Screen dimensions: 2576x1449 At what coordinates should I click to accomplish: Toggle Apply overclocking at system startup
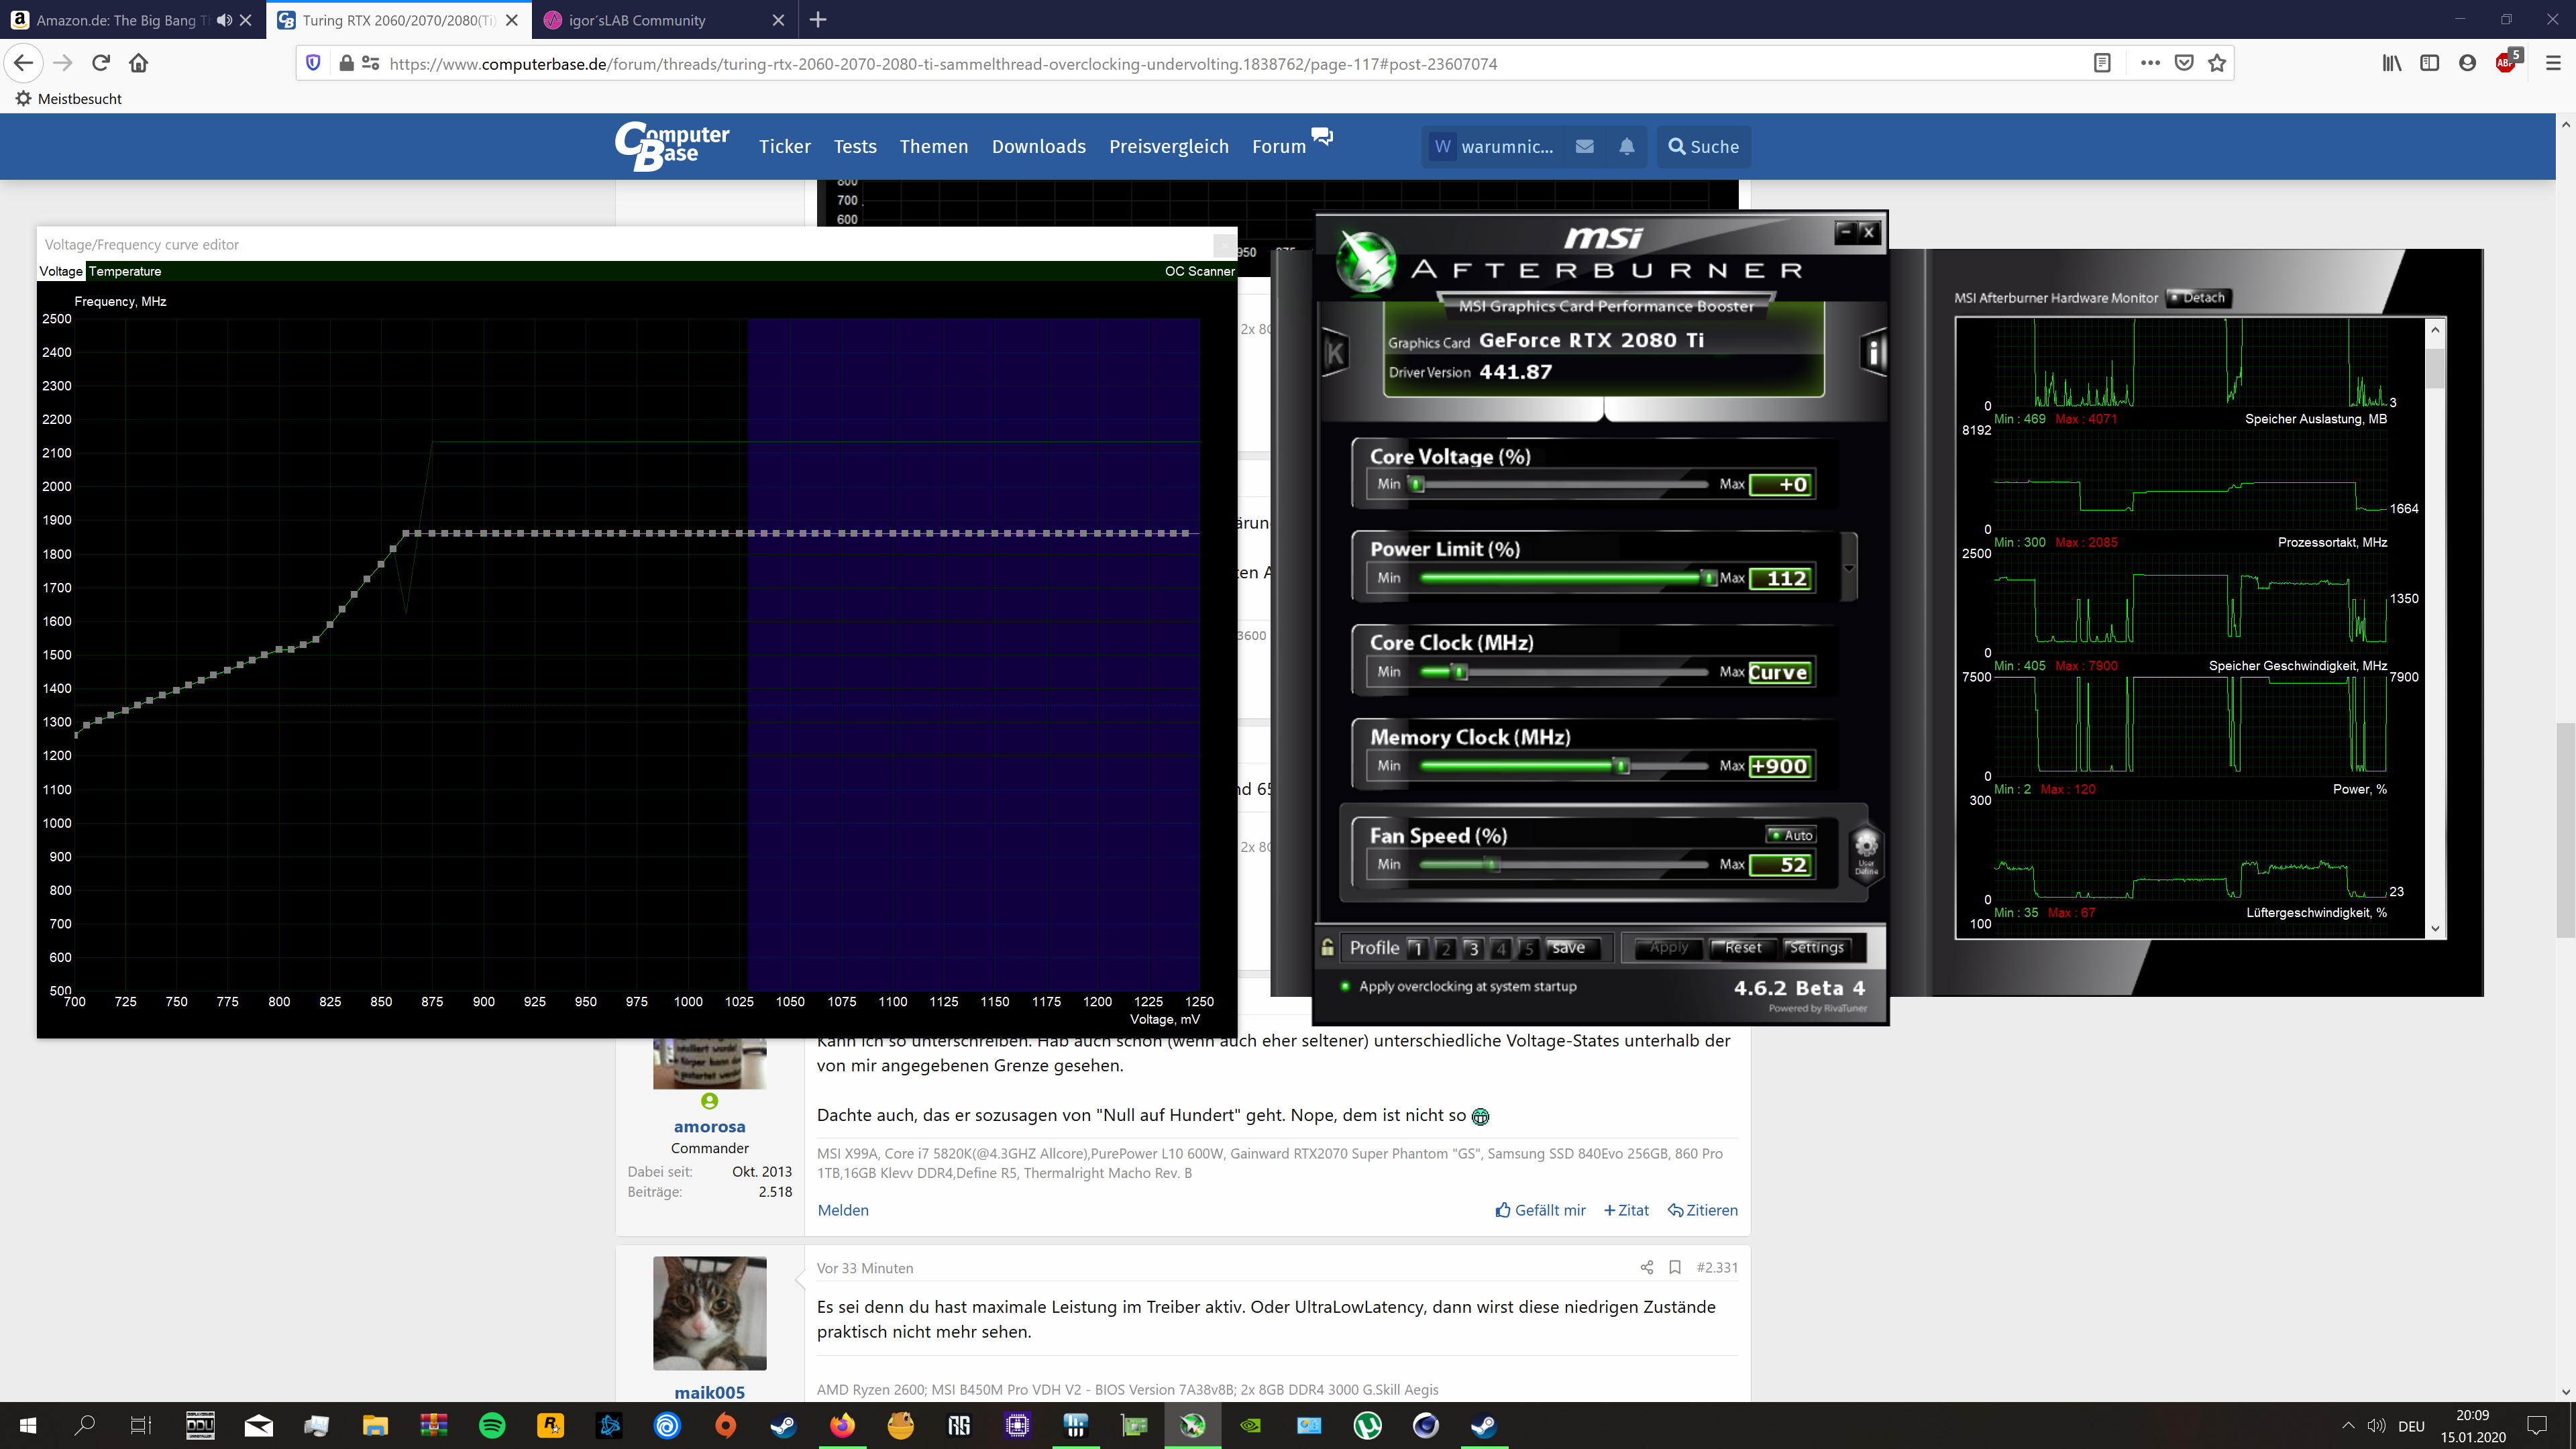point(1346,986)
